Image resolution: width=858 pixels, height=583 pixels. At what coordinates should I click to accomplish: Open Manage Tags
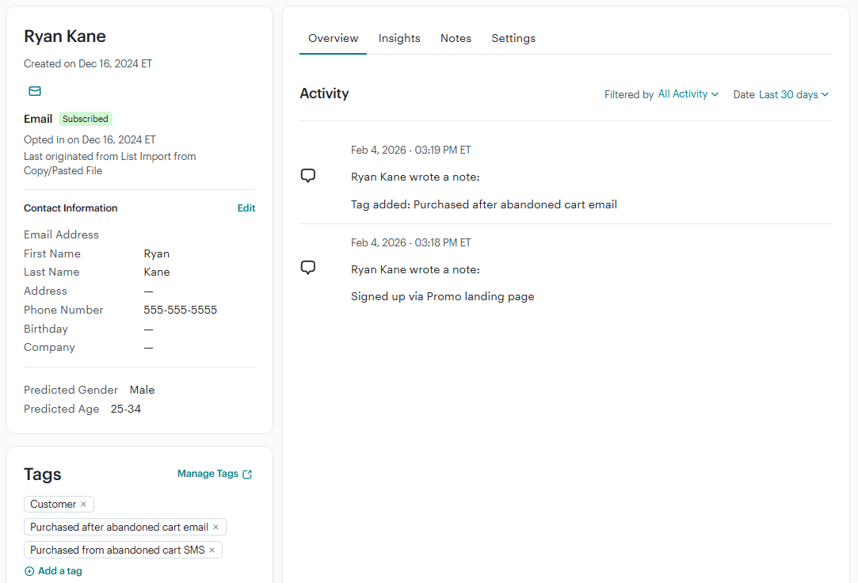[x=208, y=473]
